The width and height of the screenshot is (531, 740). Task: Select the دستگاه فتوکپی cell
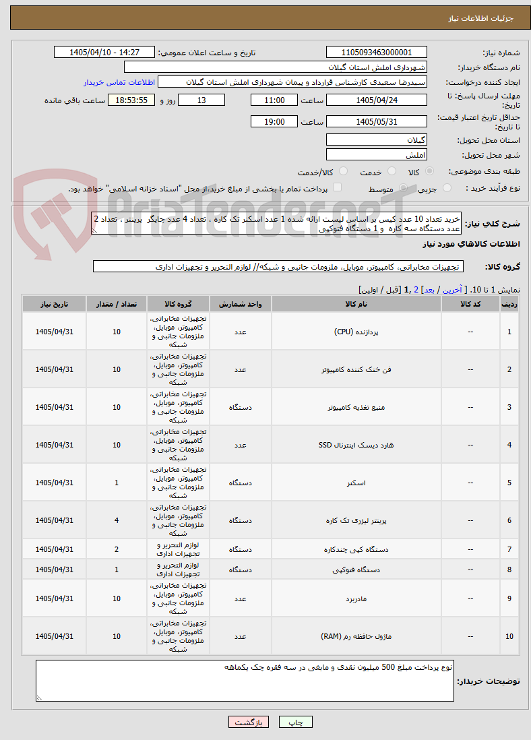click(356, 569)
